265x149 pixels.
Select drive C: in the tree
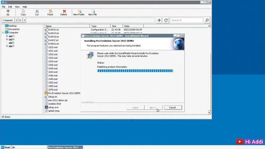point(12,36)
